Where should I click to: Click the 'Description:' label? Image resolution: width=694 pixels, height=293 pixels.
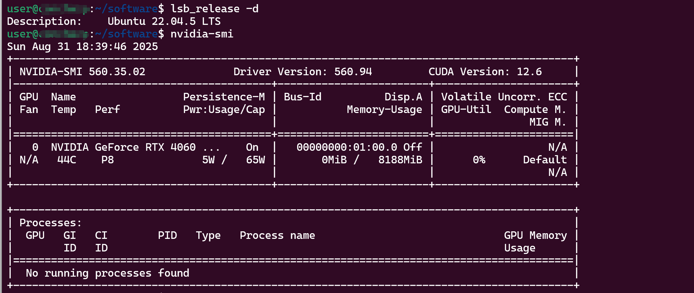pyautogui.click(x=44, y=21)
